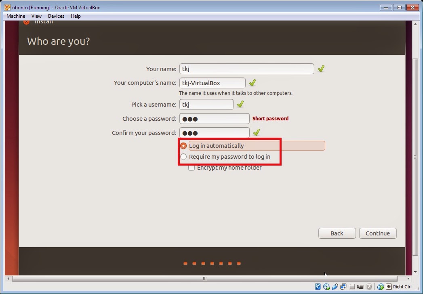Image resolution: width=423 pixels, height=294 pixels.
Task: Click the Your name input field
Action: tap(246, 69)
